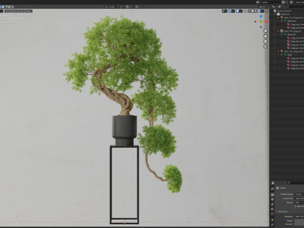This screenshot has height=228, width=304.
Task: Collapse the Collection expander arrow
Action: pyautogui.click(x=275, y=14)
